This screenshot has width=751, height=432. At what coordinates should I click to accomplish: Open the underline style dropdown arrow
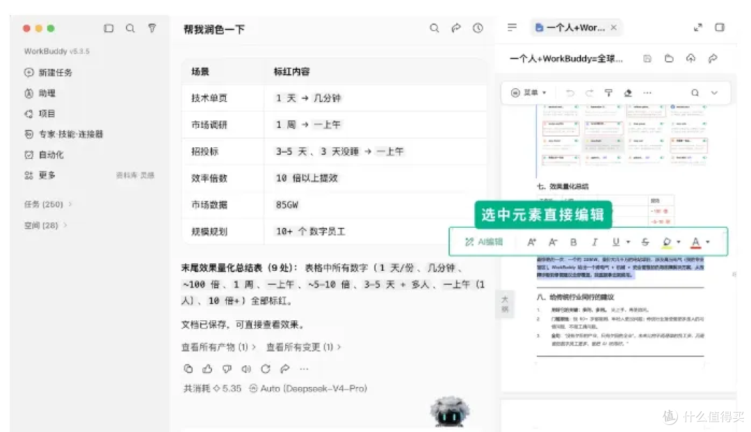(x=628, y=242)
